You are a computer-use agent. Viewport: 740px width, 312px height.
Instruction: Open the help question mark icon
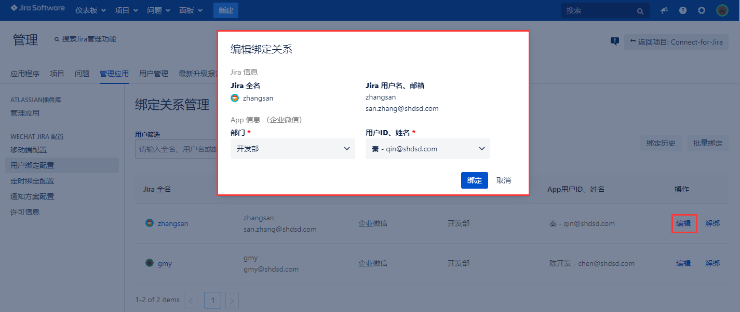[683, 10]
